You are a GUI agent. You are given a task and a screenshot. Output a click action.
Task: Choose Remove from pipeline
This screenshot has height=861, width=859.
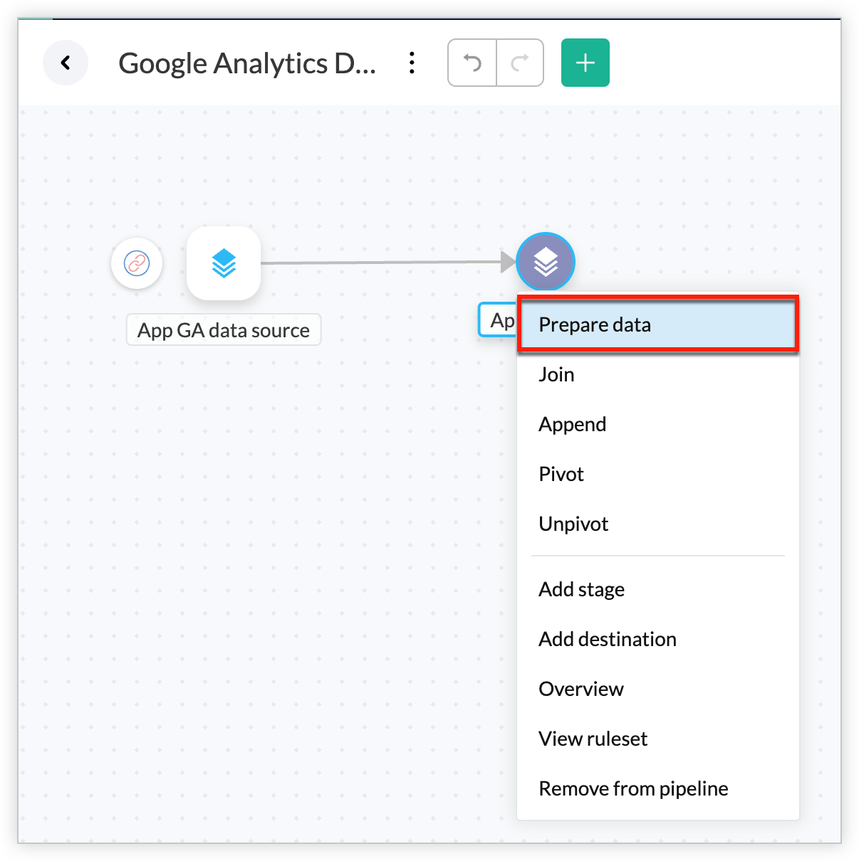click(x=633, y=789)
